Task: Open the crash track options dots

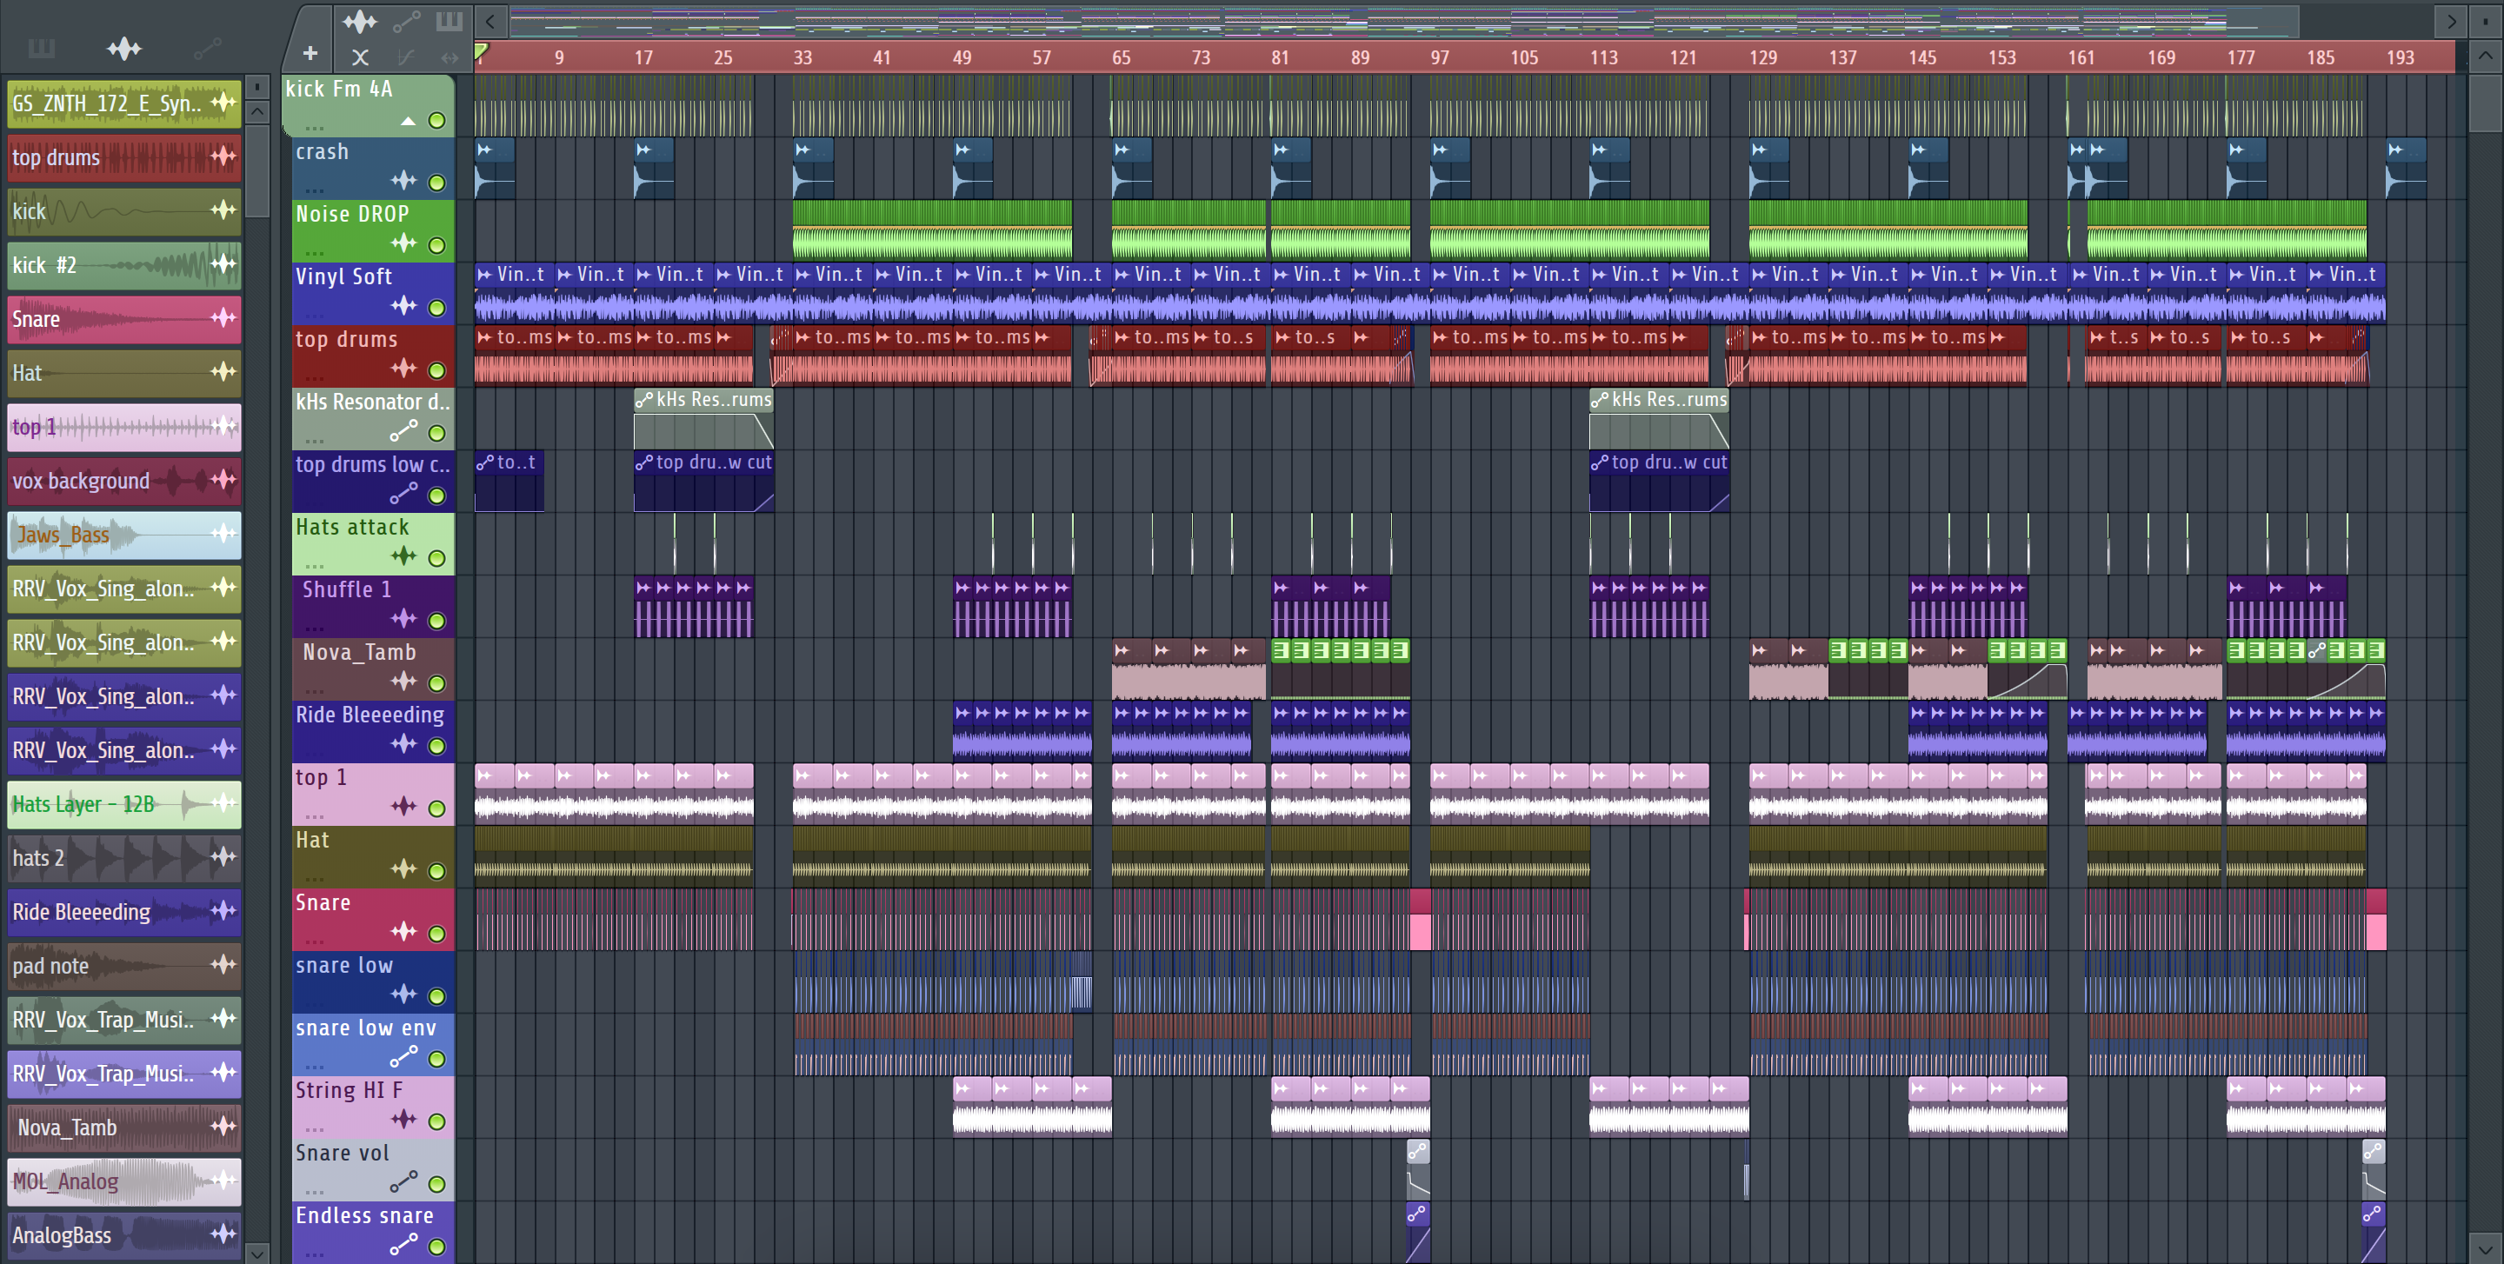Action: click(x=313, y=190)
